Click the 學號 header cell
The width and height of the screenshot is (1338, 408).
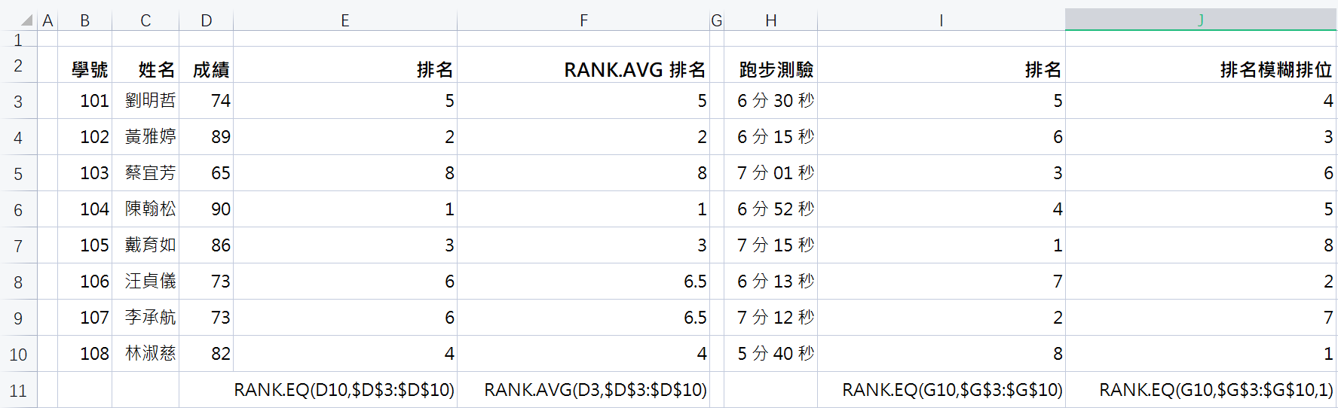(x=85, y=65)
